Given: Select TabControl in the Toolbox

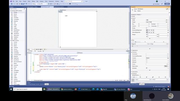Looking at the screenshot, I should 16,35.
